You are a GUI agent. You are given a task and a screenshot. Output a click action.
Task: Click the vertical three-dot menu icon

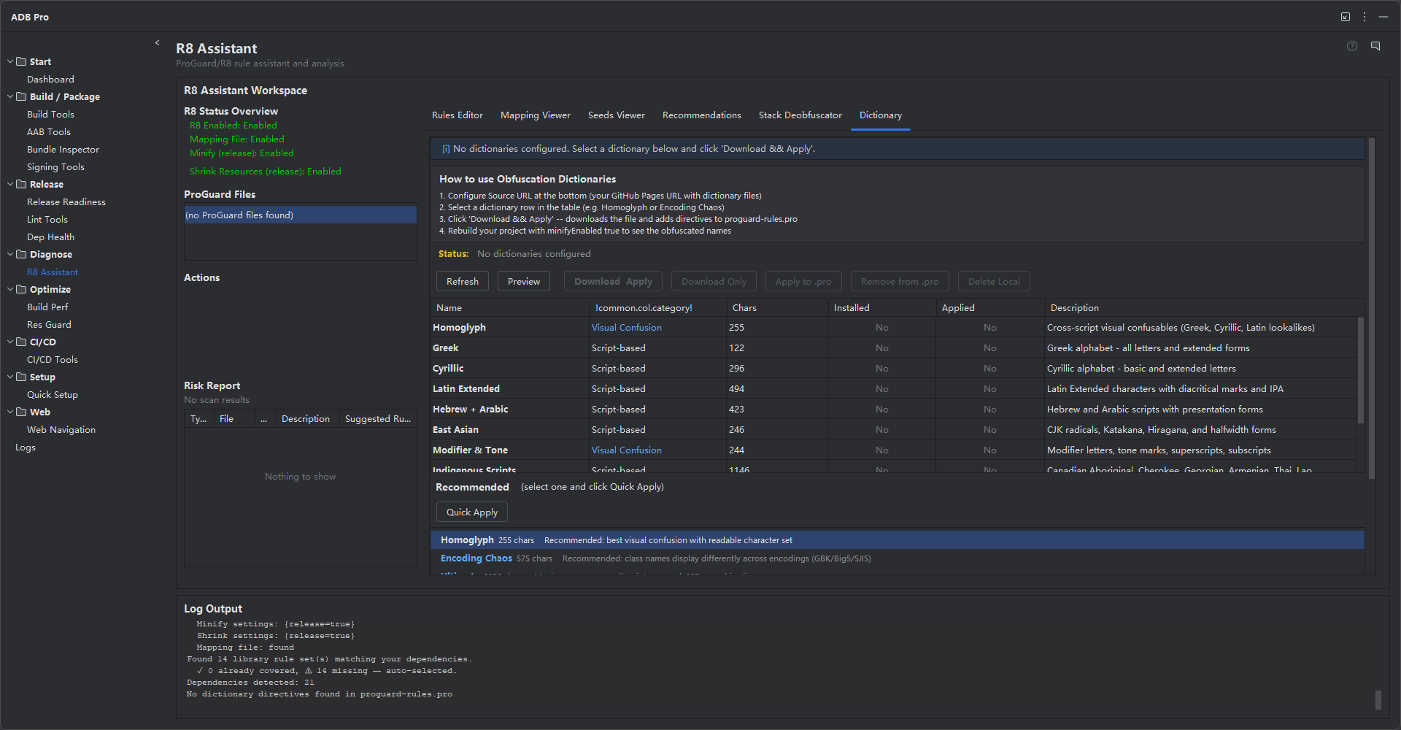click(1365, 17)
